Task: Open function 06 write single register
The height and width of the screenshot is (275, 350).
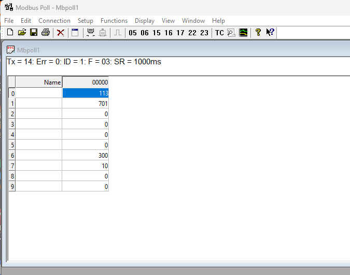Action: [x=145, y=33]
